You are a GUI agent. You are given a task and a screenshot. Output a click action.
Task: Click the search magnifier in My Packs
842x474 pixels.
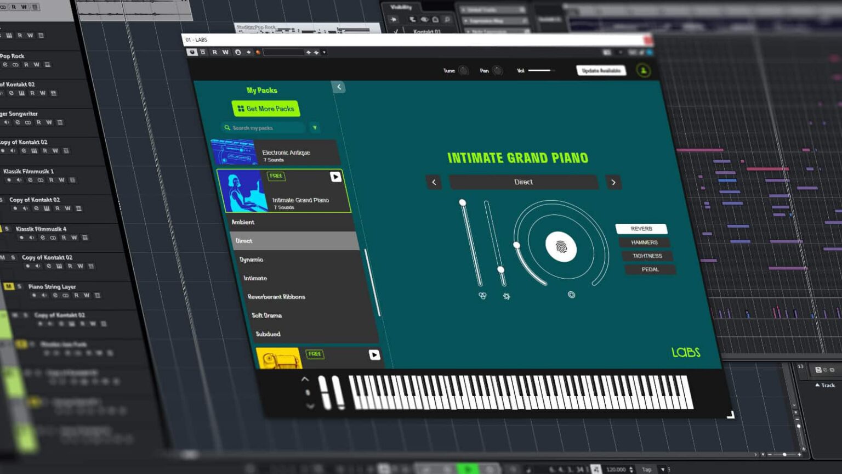(227, 127)
